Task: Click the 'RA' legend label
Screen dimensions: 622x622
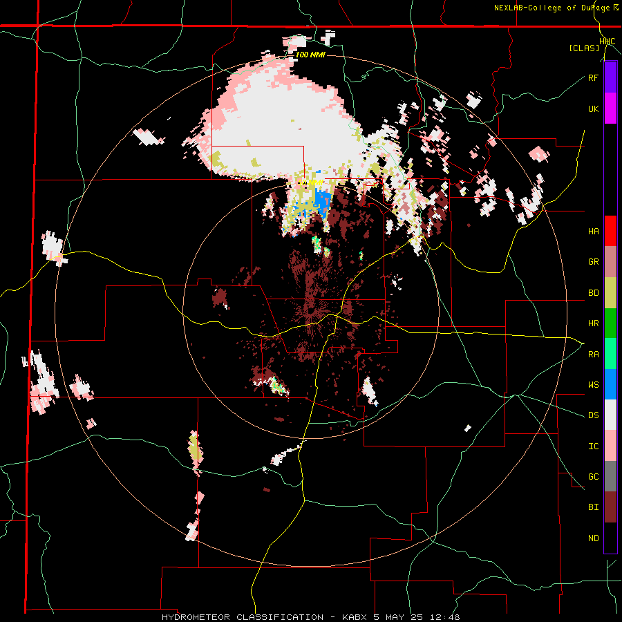Action: pyautogui.click(x=593, y=355)
